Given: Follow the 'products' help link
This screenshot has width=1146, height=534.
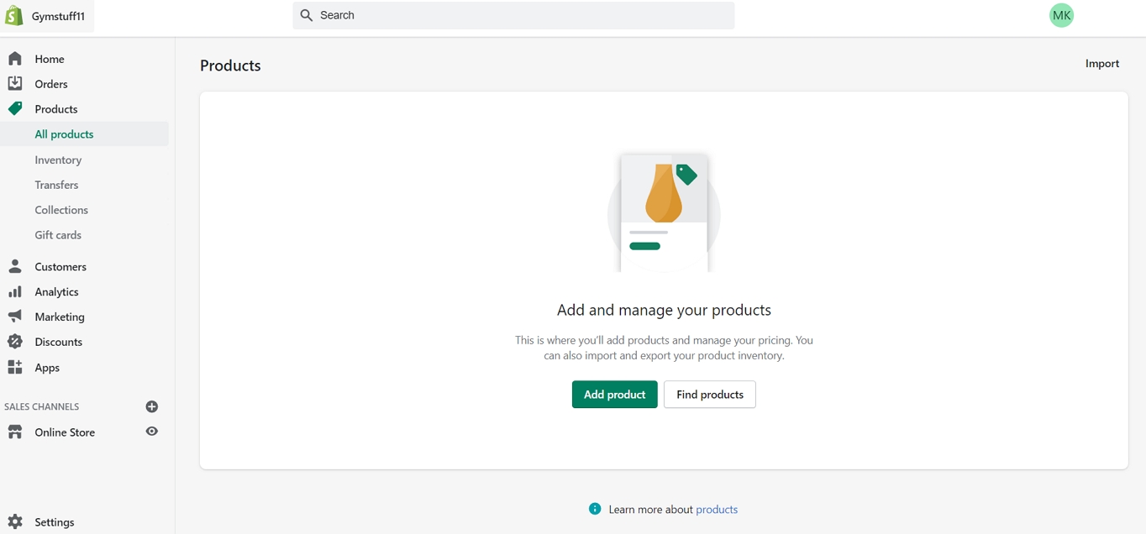Looking at the screenshot, I should [x=717, y=510].
